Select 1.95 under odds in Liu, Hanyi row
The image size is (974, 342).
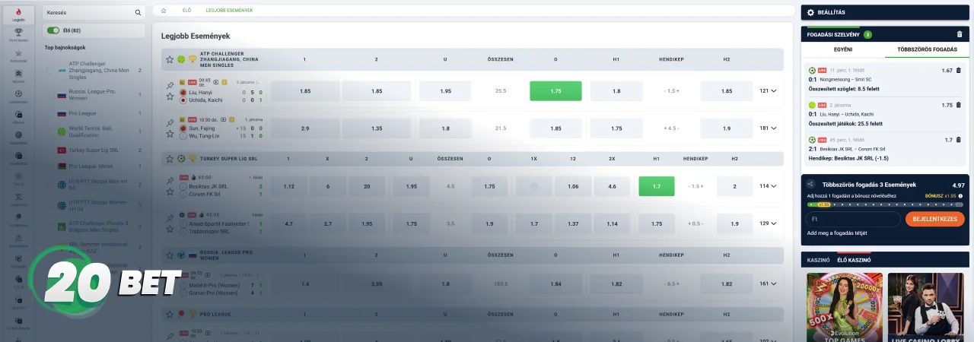(445, 90)
